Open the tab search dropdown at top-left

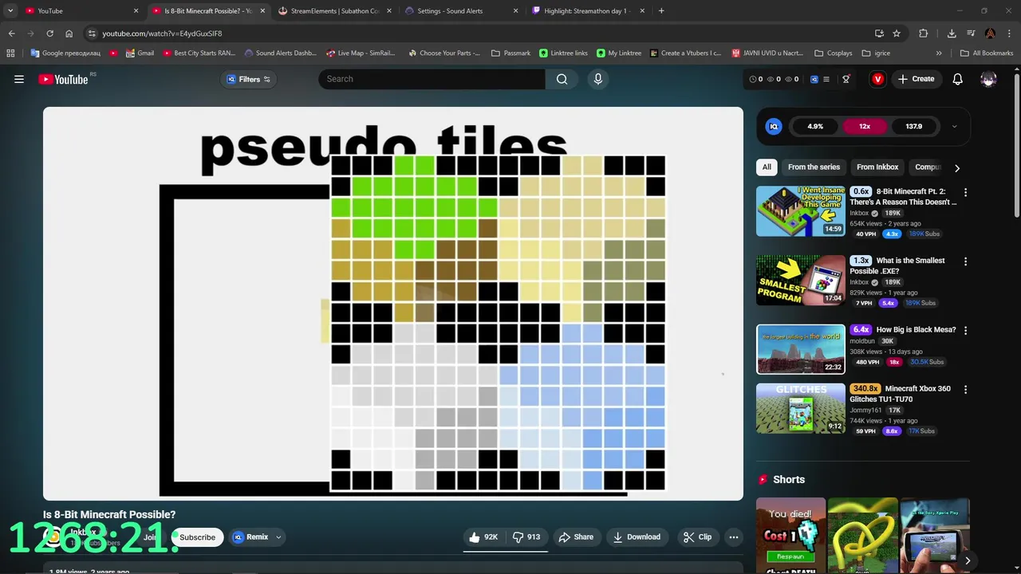pyautogui.click(x=10, y=11)
